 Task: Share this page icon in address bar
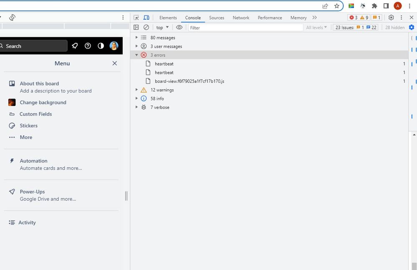325,6
